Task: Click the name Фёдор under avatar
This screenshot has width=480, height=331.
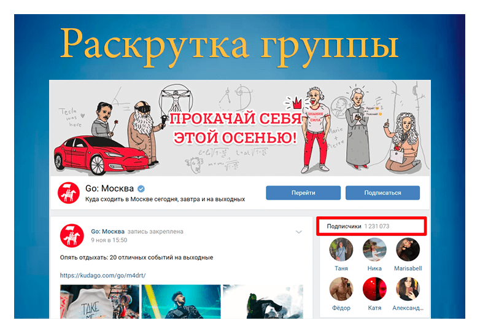Action: point(341,308)
